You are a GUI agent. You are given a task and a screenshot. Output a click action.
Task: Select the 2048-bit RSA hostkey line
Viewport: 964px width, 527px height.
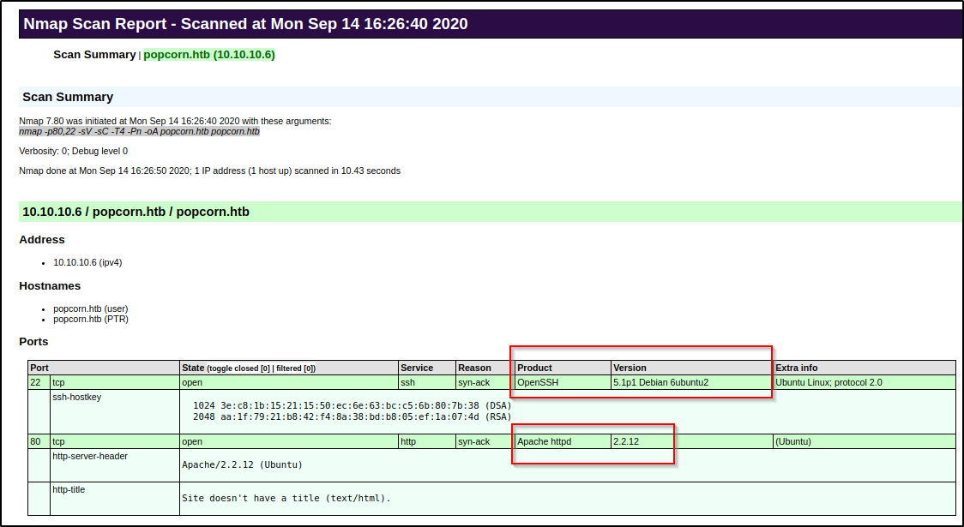click(352, 416)
